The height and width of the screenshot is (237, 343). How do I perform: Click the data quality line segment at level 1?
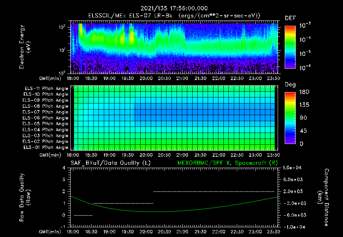123,203
